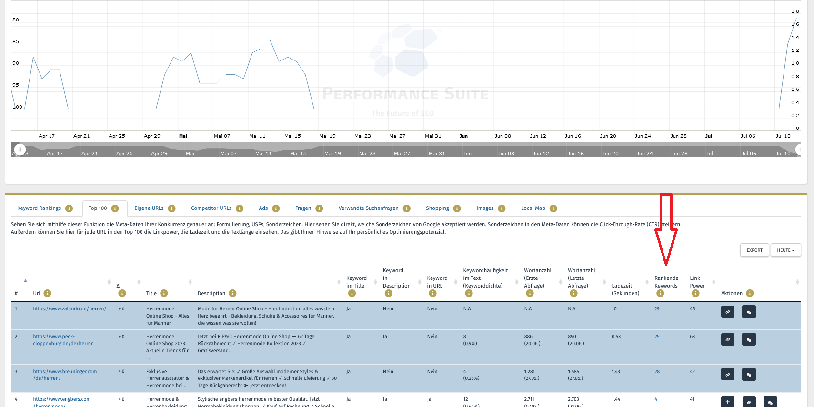Open info icon next to Verwandte Suchanfragen
The width and height of the screenshot is (814, 407).
[406, 208]
